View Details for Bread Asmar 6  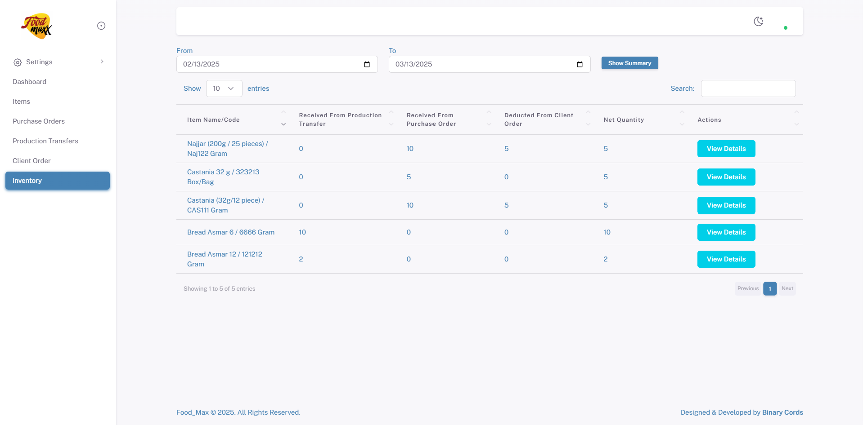(726, 232)
